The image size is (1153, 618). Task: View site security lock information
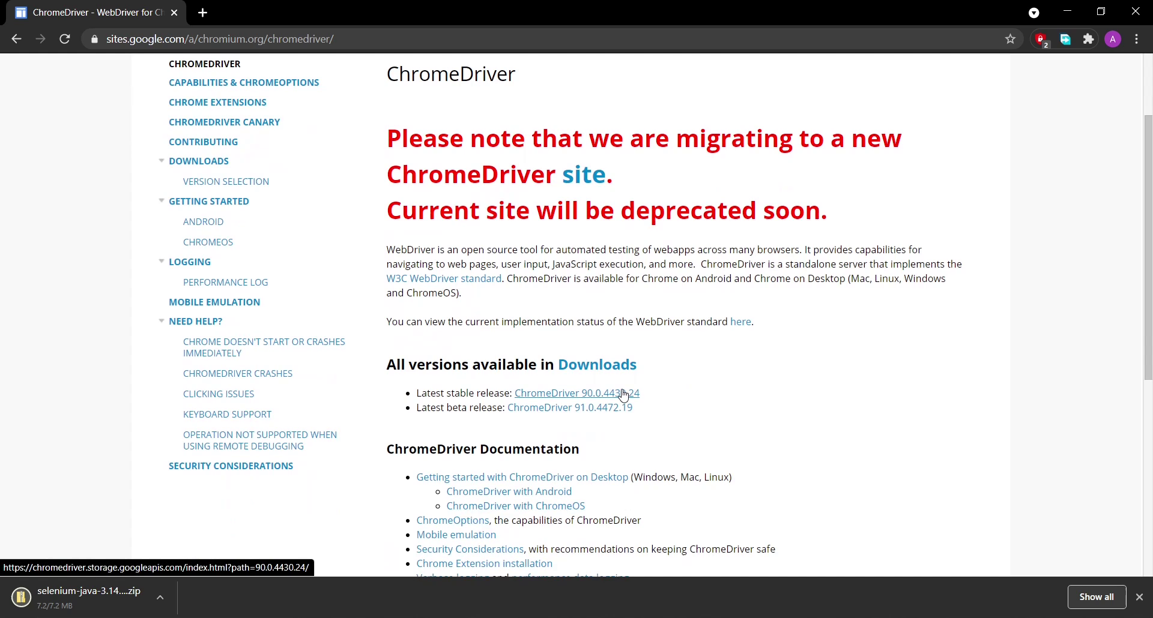click(94, 39)
